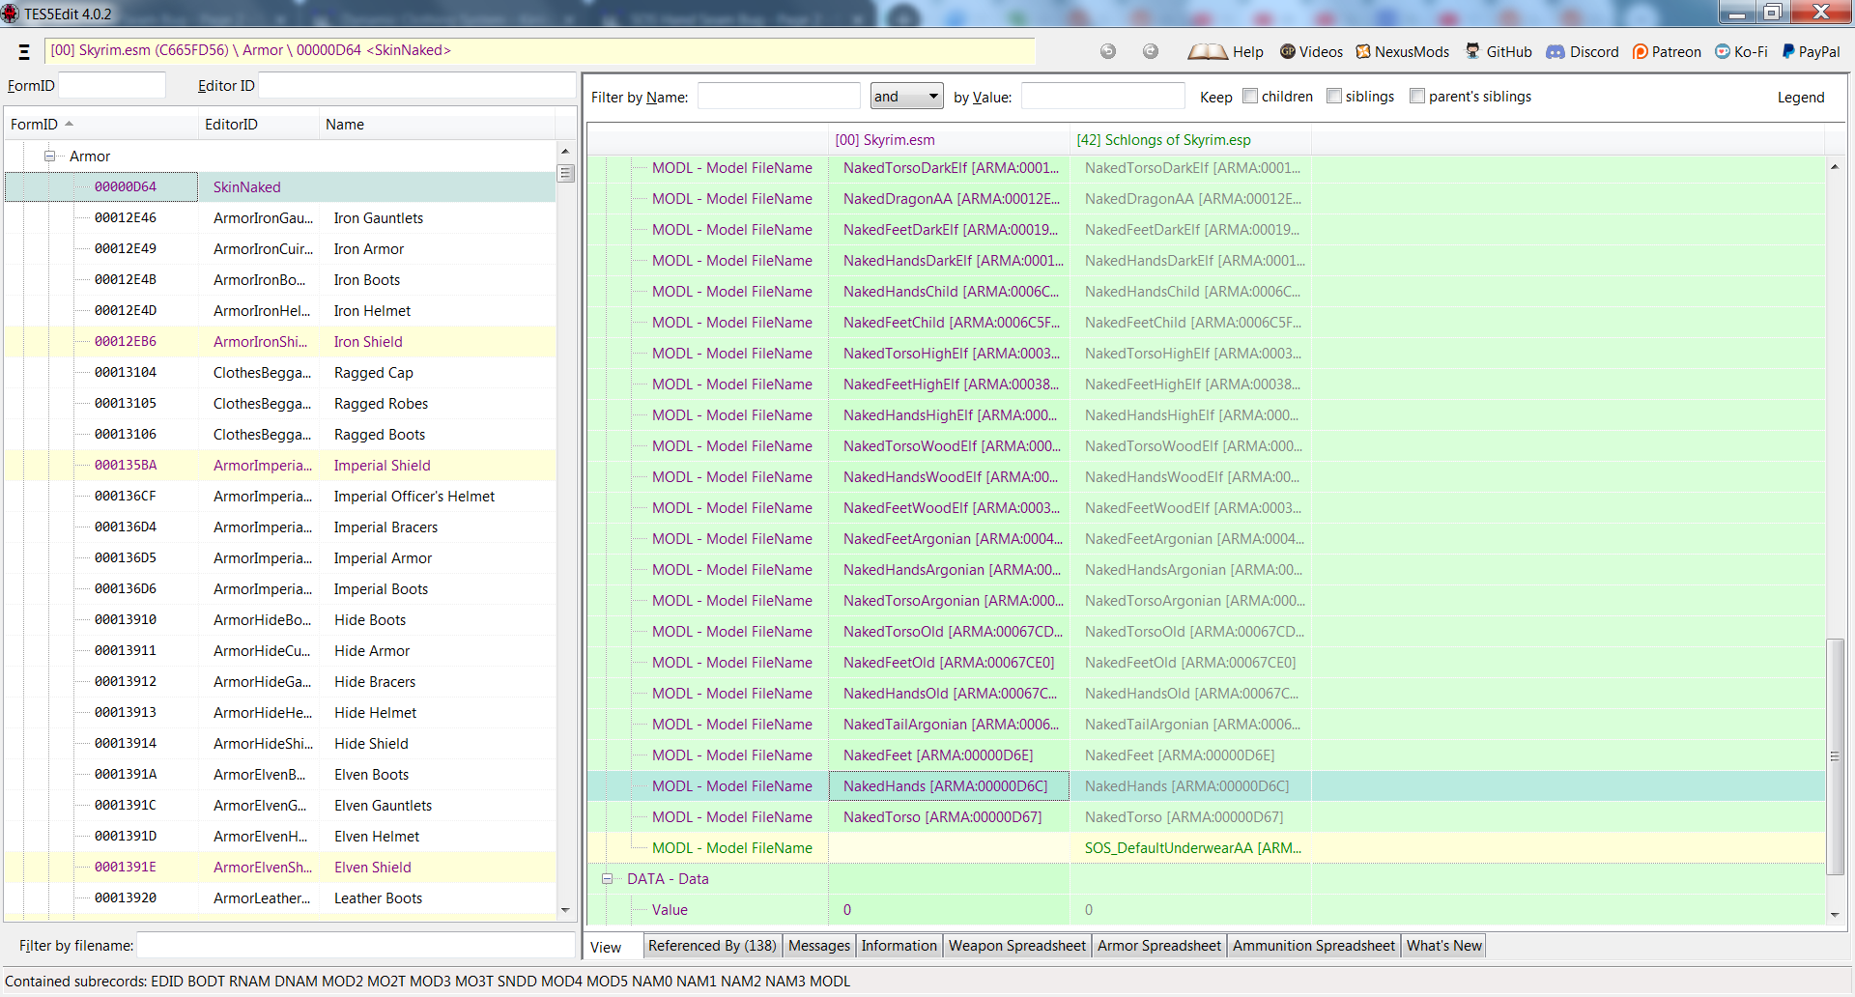This screenshot has width=1855, height=997.
Task: Enable the Keep siblings checkbox
Action: point(1334,96)
